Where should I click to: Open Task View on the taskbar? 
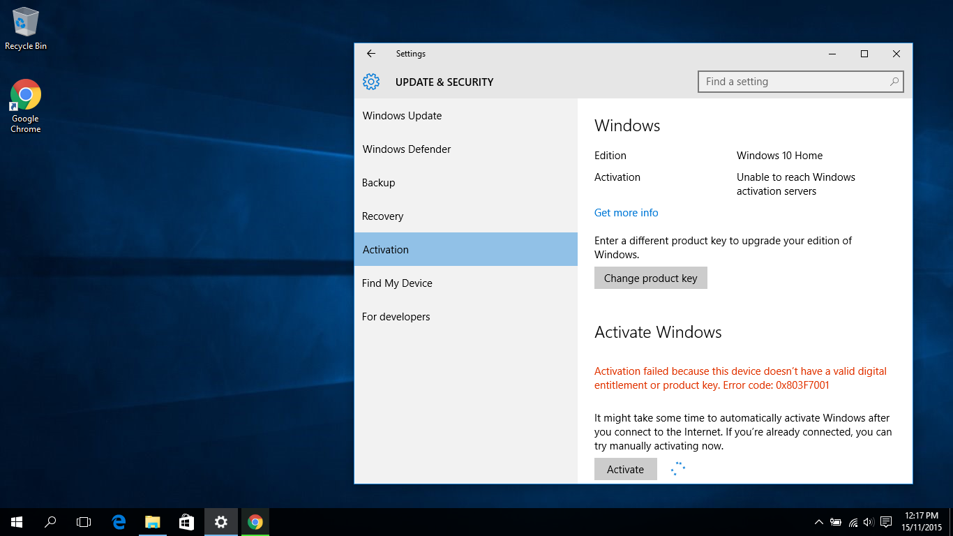click(84, 522)
